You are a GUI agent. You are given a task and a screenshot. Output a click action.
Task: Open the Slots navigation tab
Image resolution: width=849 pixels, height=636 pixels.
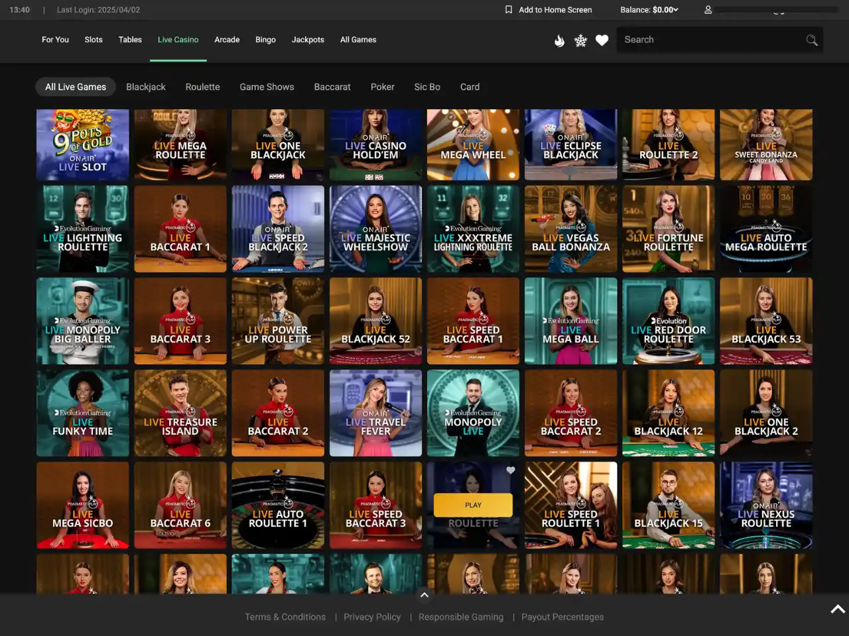(x=94, y=40)
